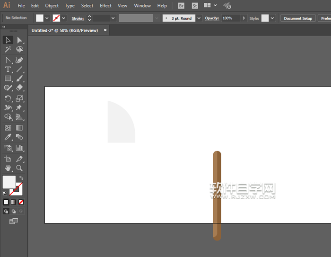Open the Opacity panel link
The height and width of the screenshot is (257, 331).
pyautogui.click(x=212, y=18)
